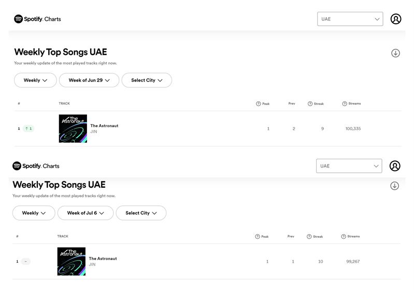414x290 pixels.
Task: Click the Peak help icon in top table
Action: click(258, 104)
